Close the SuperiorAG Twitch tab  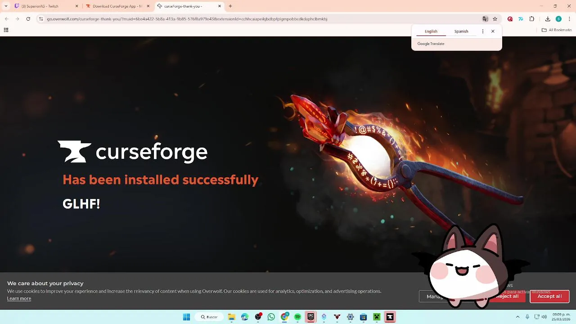[76, 6]
